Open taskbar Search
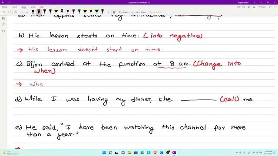The width and height of the screenshot is (278, 156). 110,153
